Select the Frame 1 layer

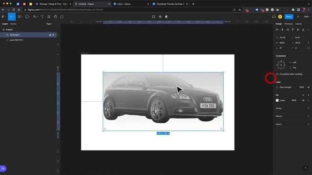point(28,30)
